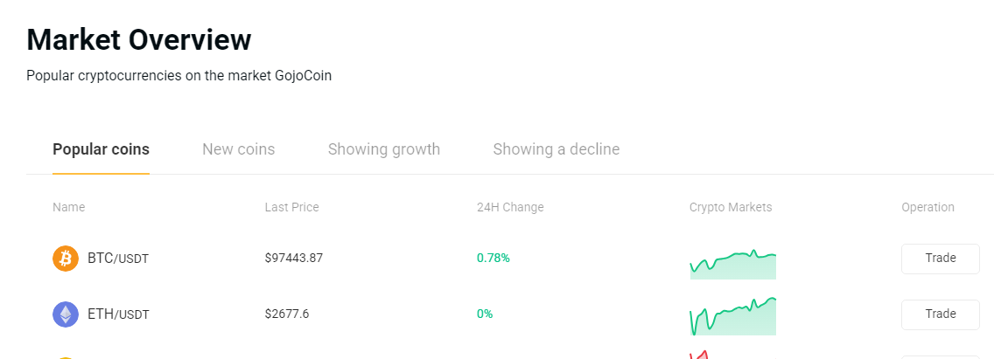This screenshot has width=994, height=359.
Task: Click the BTC 0.78% change value
Action: click(493, 259)
